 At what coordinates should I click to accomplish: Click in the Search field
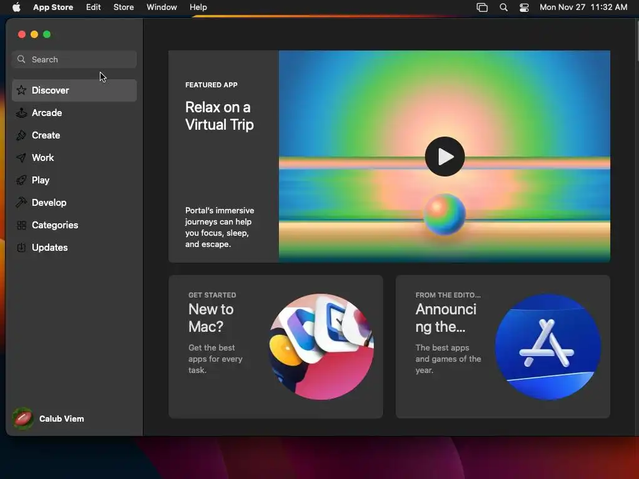(74, 59)
